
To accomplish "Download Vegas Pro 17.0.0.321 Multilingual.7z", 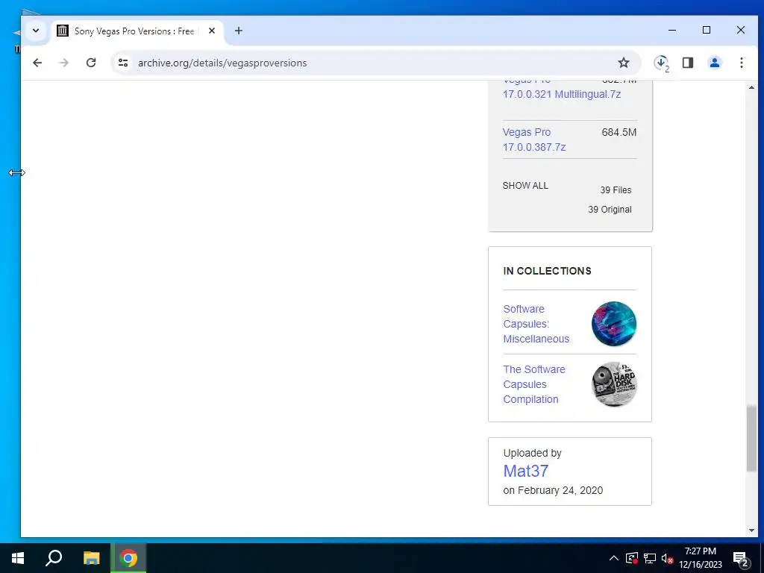I will [x=561, y=94].
